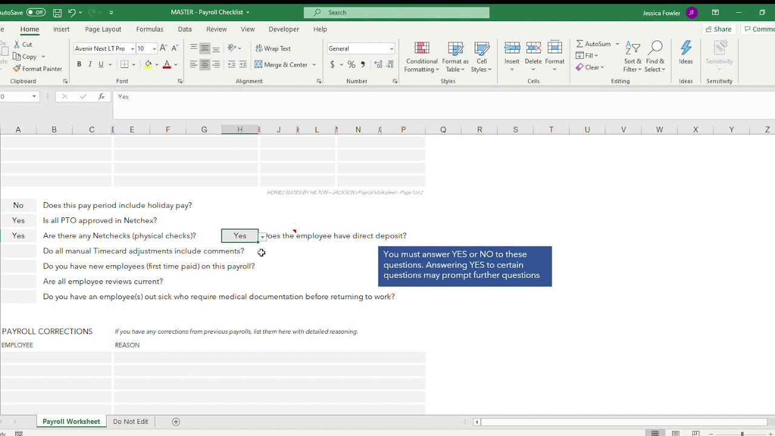
Task: Toggle Bold formatting
Action: (x=79, y=64)
